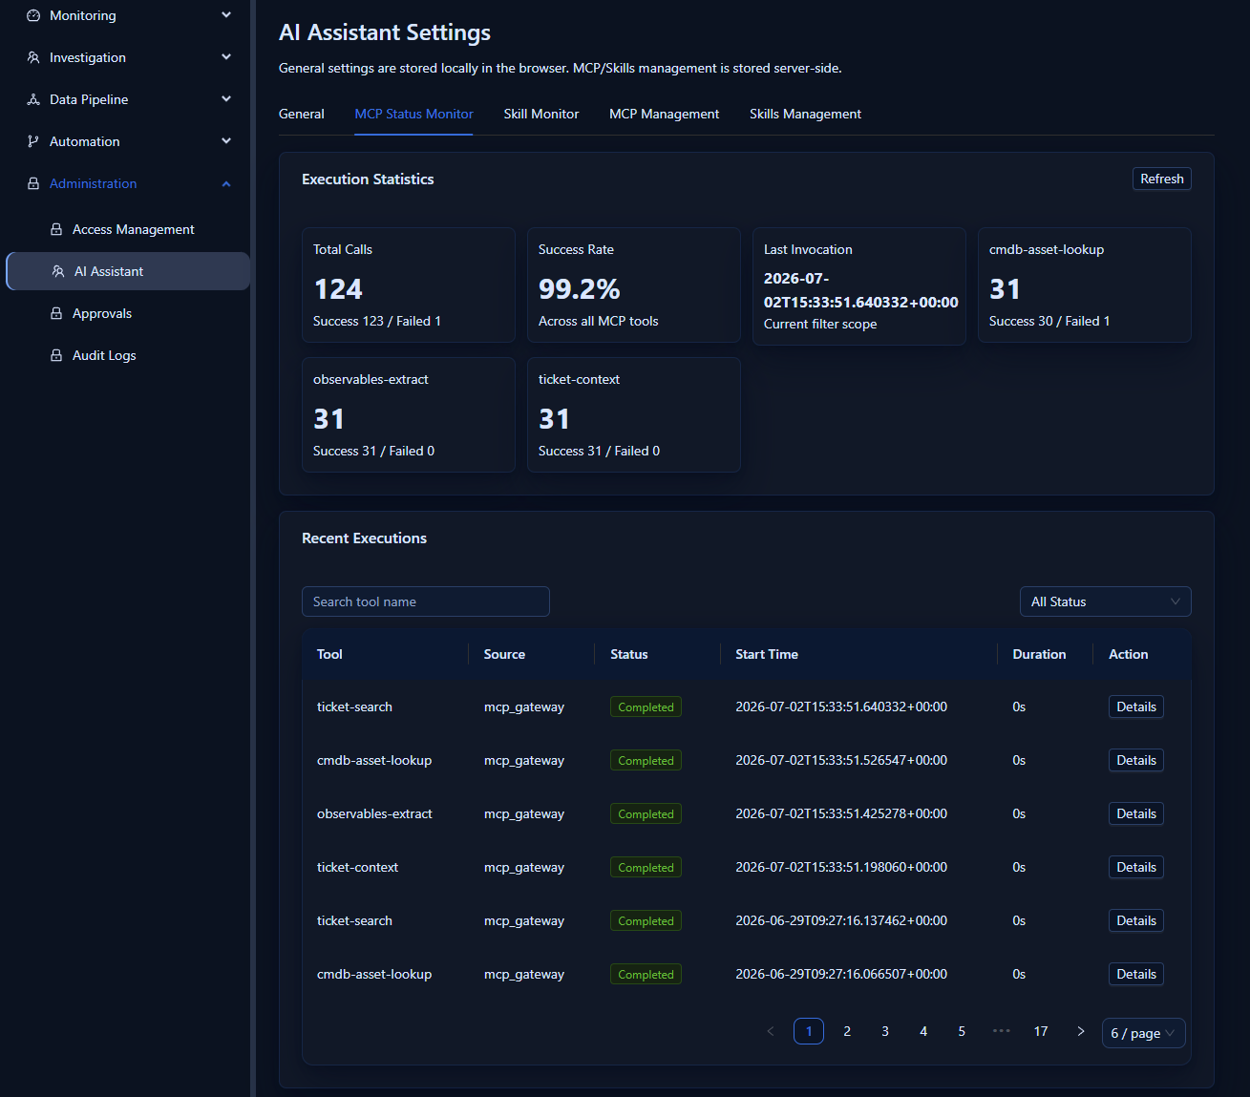Open Access Management in sidebar
The height and width of the screenshot is (1097, 1250).
[128, 229]
